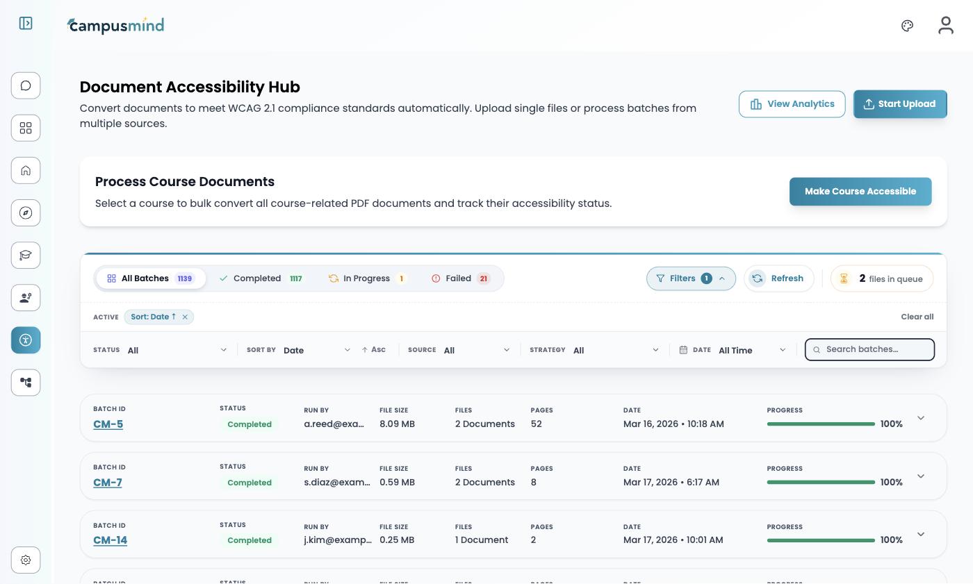Select the Completed tab
973x584 pixels.
click(x=261, y=278)
